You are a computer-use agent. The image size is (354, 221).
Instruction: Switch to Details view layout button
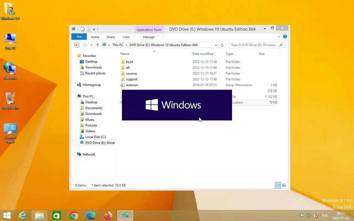coord(278,185)
